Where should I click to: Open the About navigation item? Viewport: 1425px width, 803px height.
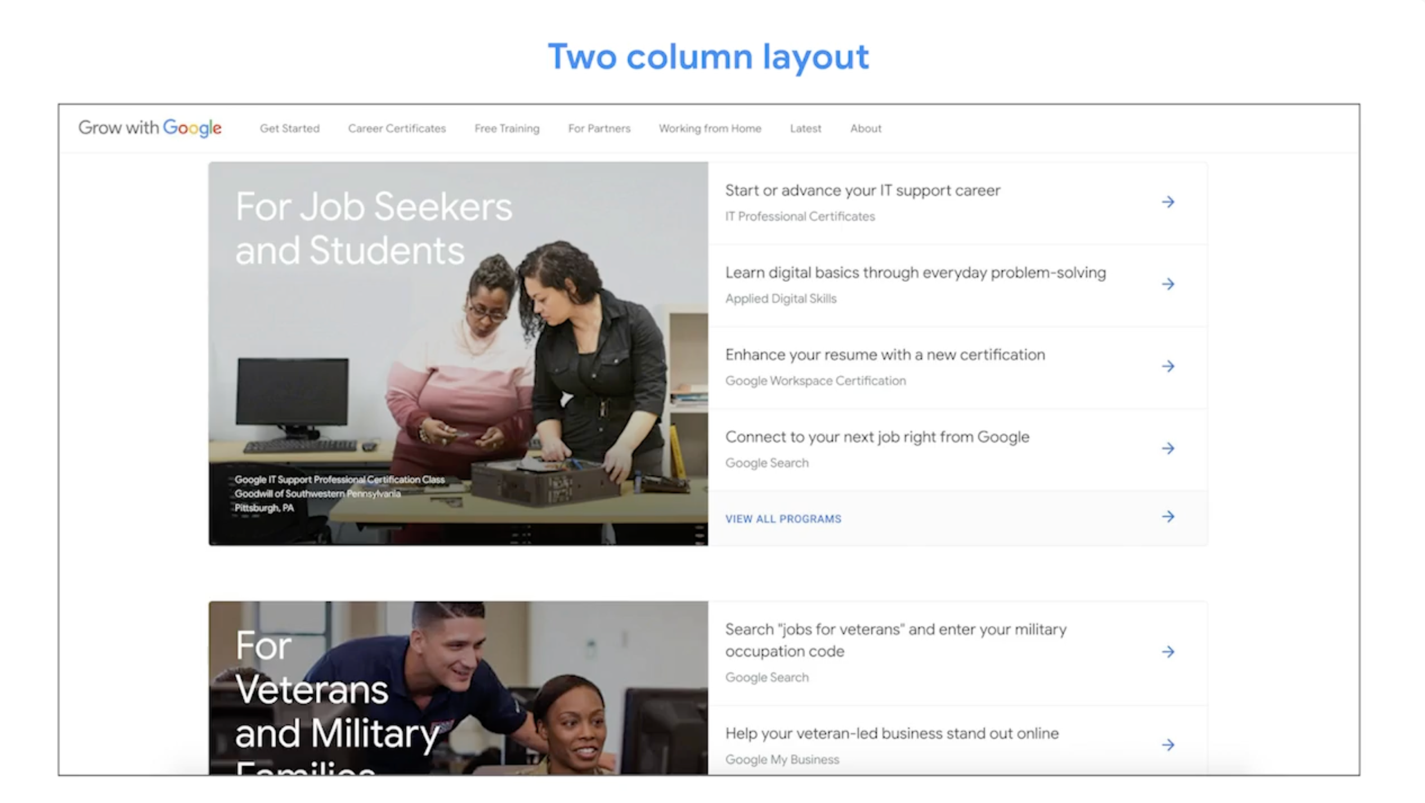coord(866,128)
